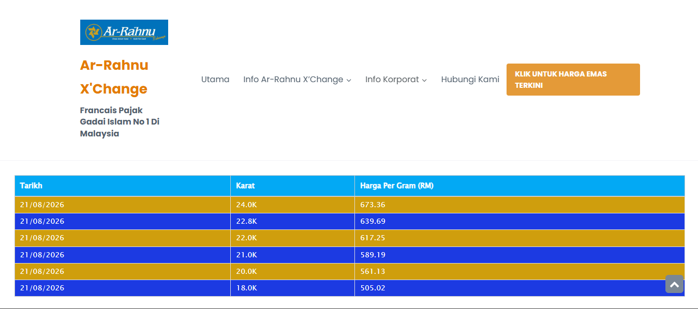The height and width of the screenshot is (309, 698).
Task: Expand the chevron next to Info Ar-Rahnu X'Change
Action: (x=349, y=80)
